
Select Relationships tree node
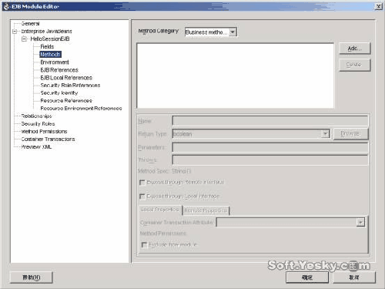[x=36, y=116]
